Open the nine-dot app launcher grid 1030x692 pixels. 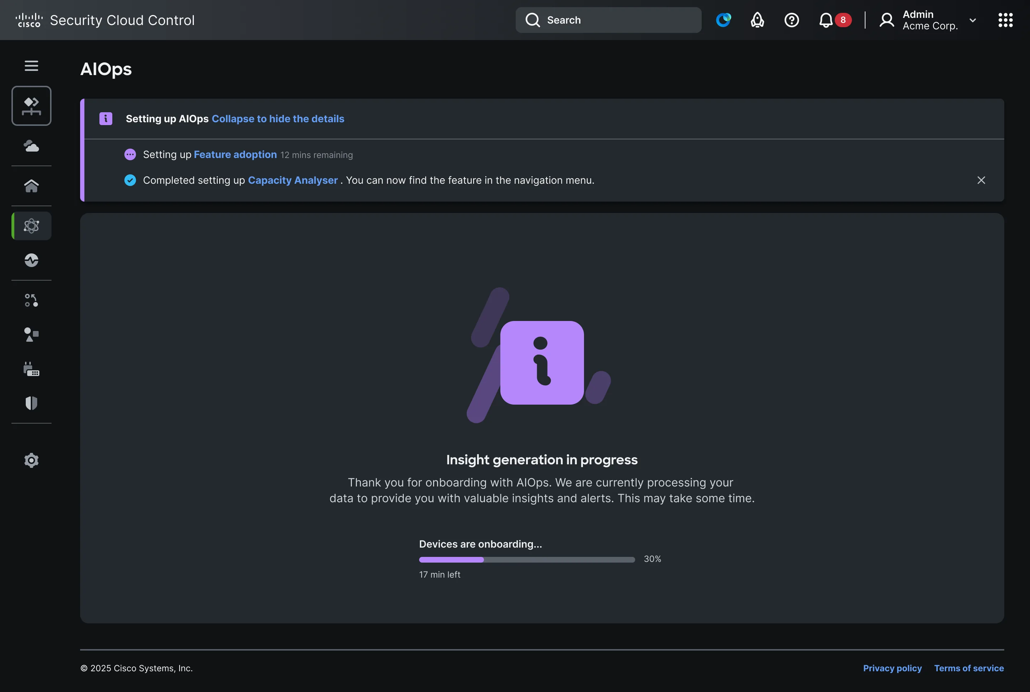tap(1005, 20)
